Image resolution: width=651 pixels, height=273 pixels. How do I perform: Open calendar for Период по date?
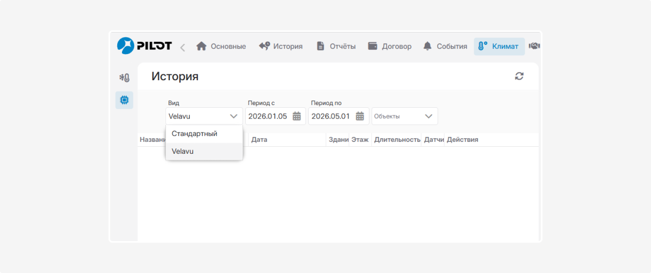coord(360,116)
